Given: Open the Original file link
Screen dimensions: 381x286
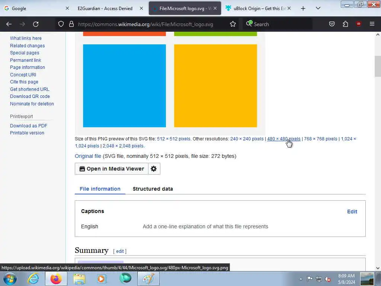Looking at the screenshot, I should pos(88,156).
